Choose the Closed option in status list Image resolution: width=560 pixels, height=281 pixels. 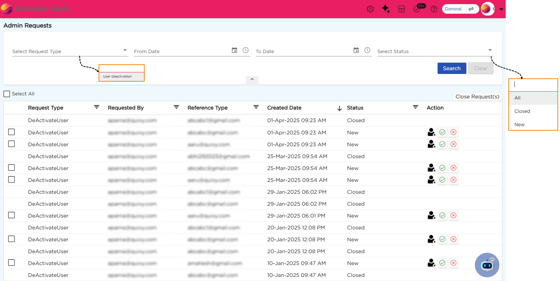coord(522,111)
